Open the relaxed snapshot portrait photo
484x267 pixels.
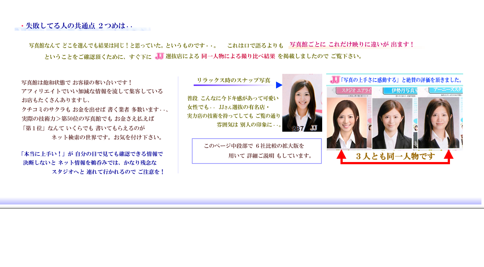tap(302, 102)
